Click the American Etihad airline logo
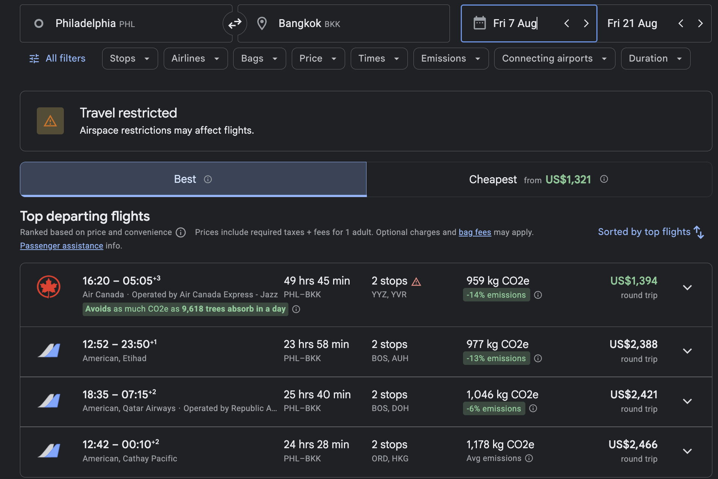The width and height of the screenshot is (718, 479). click(x=49, y=351)
